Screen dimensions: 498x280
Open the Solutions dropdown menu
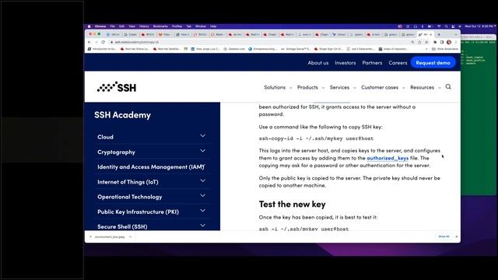278,87
